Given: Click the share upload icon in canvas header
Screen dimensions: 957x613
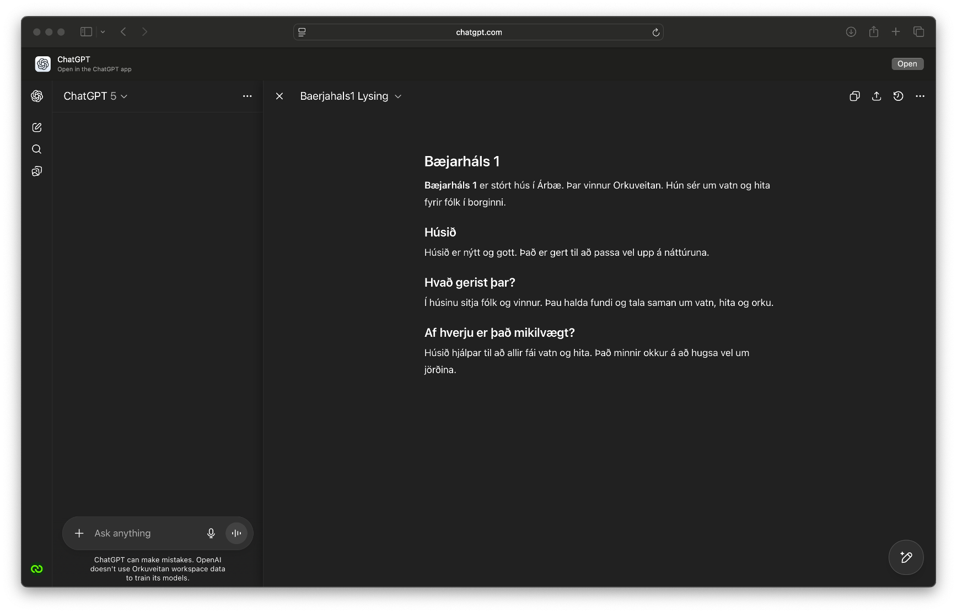Looking at the screenshot, I should pyautogui.click(x=877, y=96).
